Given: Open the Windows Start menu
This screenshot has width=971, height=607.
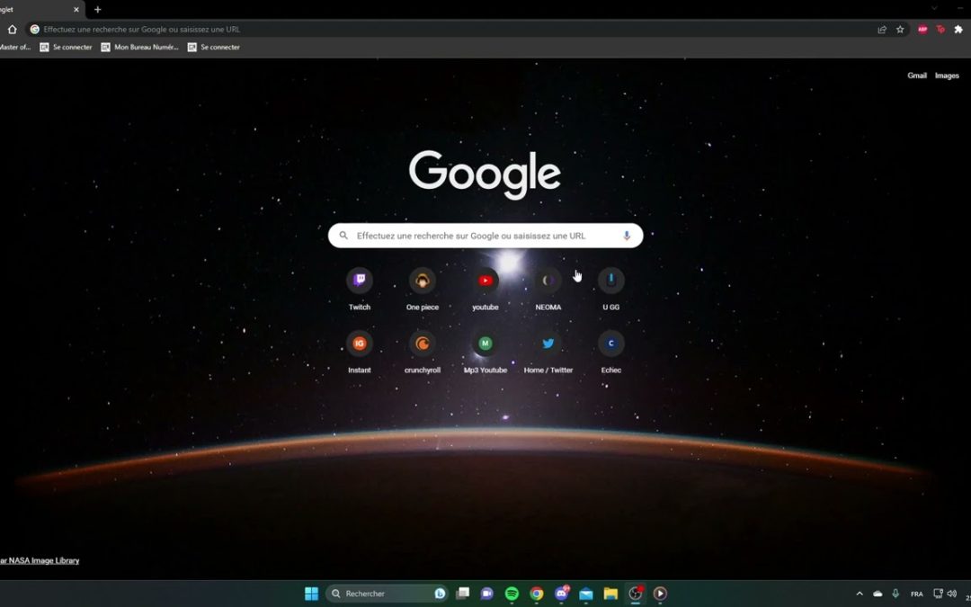Looking at the screenshot, I should [x=311, y=594].
